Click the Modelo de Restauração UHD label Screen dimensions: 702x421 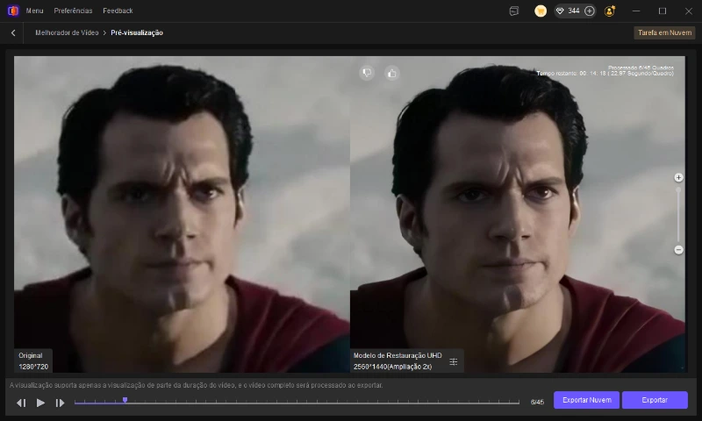(398, 356)
